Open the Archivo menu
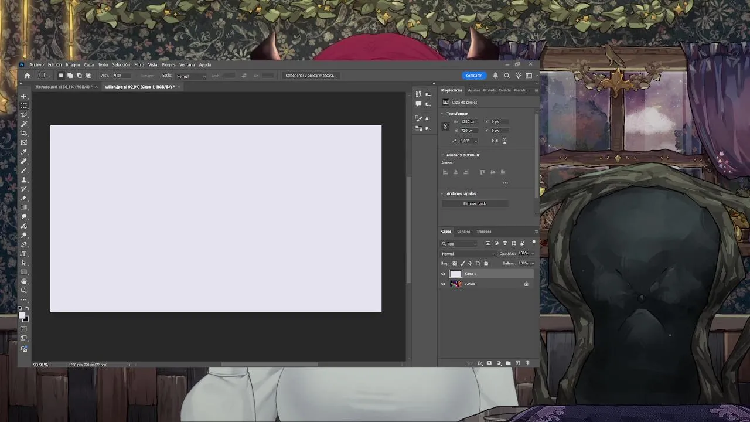Image resolution: width=750 pixels, height=422 pixels. [x=36, y=65]
